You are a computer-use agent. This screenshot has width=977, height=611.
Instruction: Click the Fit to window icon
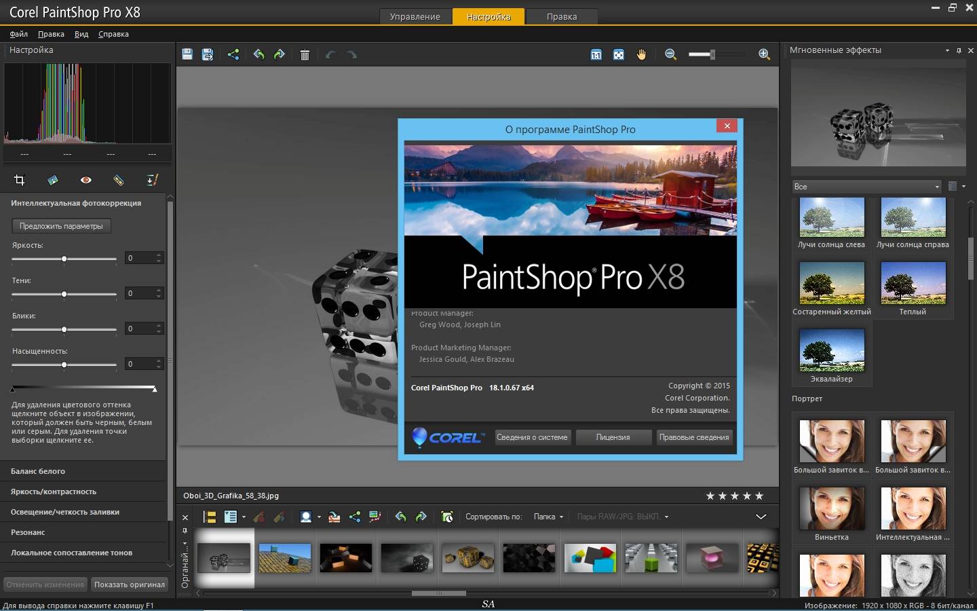pyautogui.click(x=618, y=54)
